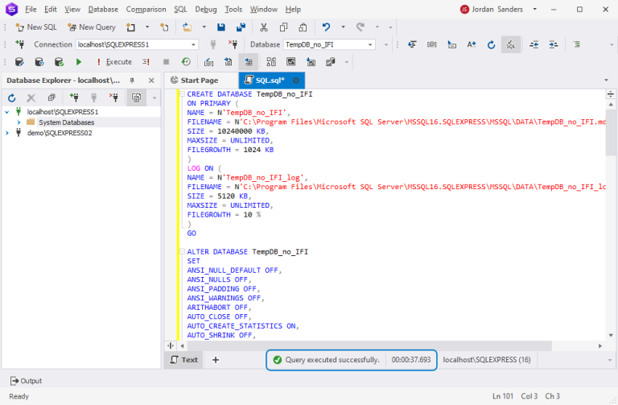This screenshot has height=405, width=618.
Task: Click the Execute Current Statement icon
Action: 146,62
